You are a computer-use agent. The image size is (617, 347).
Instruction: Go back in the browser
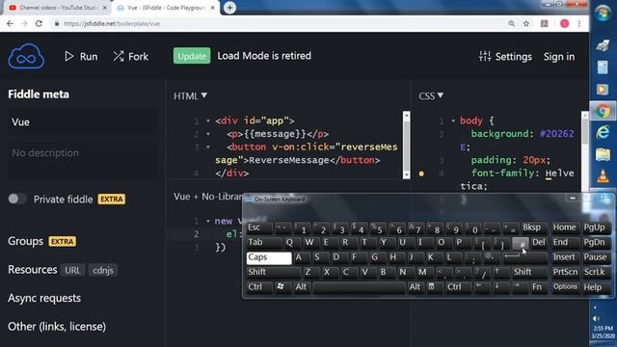click(11, 23)
